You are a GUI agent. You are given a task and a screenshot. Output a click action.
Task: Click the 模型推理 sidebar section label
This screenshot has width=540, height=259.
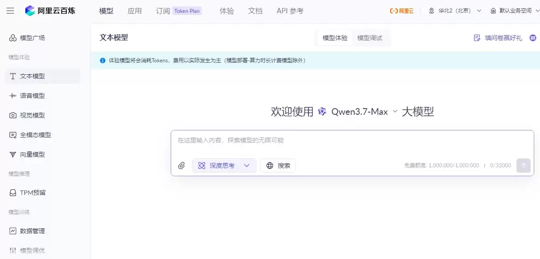click(x=19, y=174)
